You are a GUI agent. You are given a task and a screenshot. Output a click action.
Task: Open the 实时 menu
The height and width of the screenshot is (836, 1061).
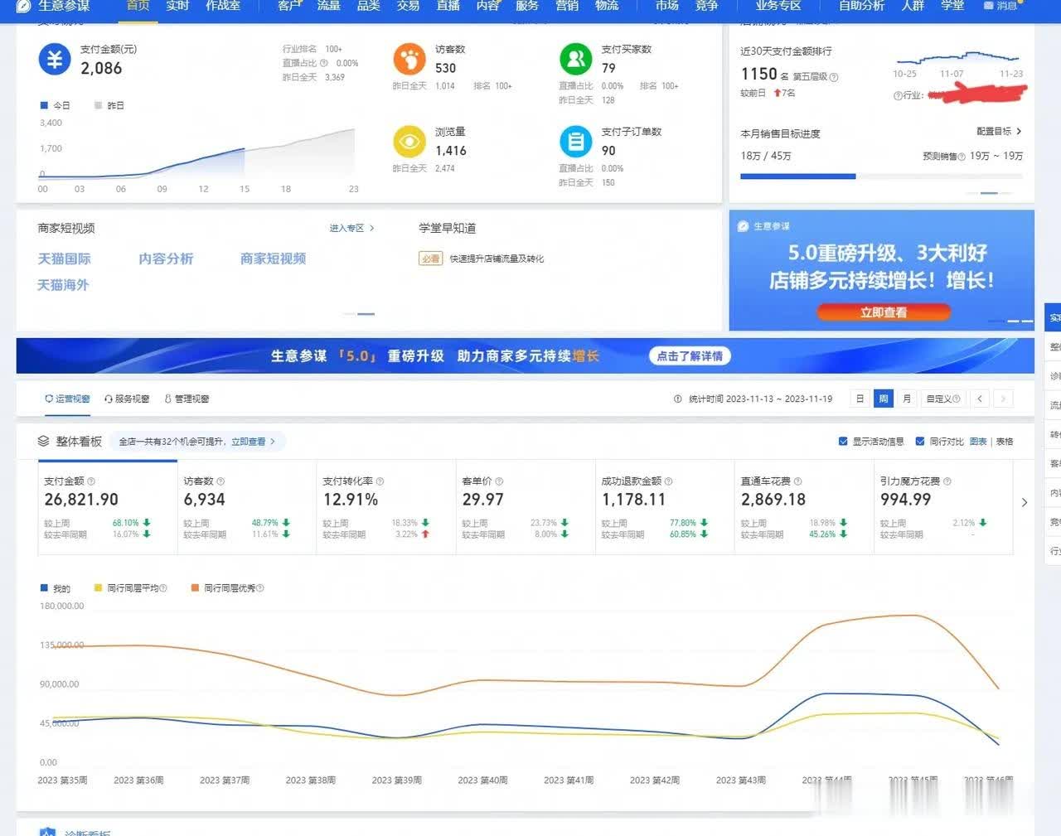click(x=177, y=6)
